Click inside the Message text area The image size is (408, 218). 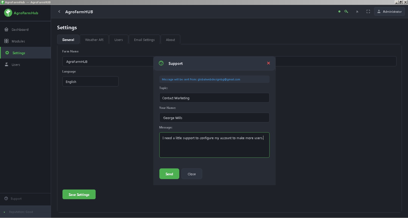click(214, 145)
